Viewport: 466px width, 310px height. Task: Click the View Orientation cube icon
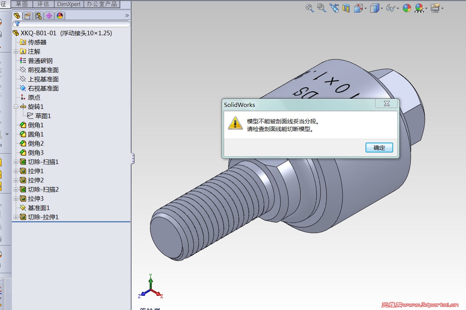tap(358, 8)
